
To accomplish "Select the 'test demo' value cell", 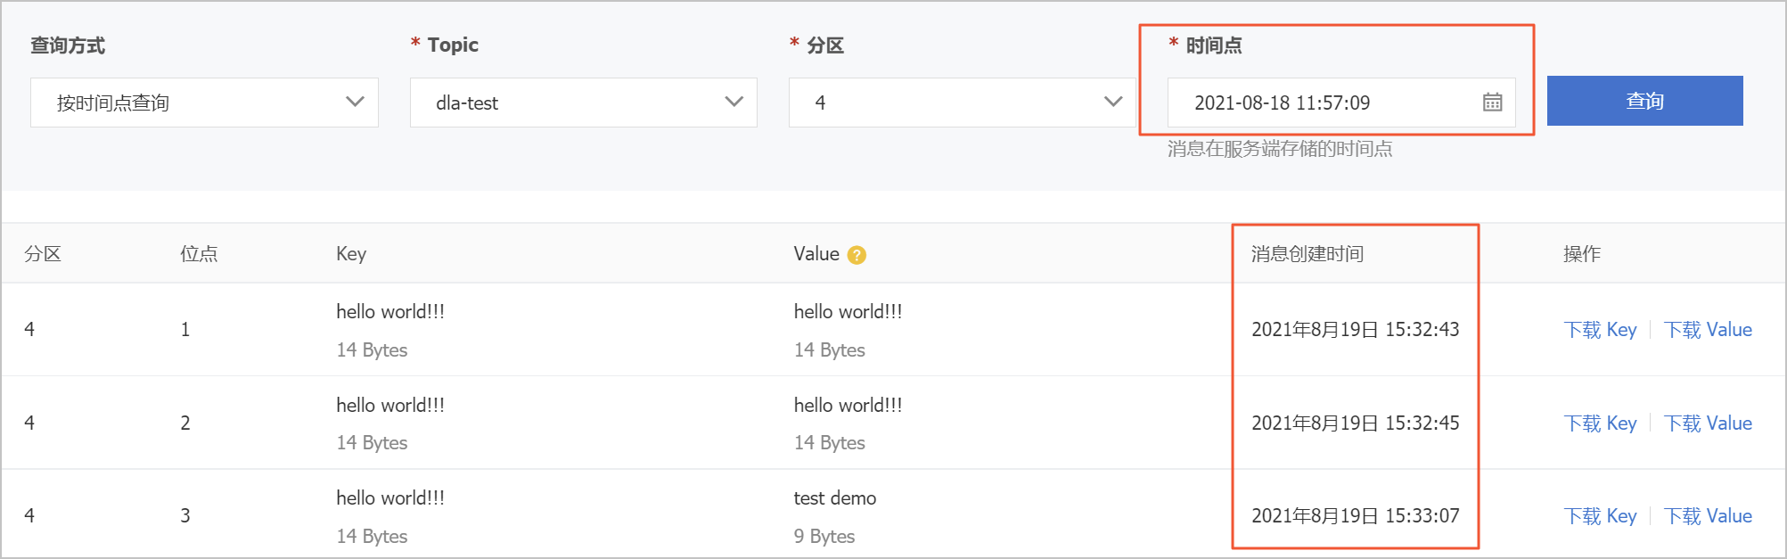I will point(835,498).
